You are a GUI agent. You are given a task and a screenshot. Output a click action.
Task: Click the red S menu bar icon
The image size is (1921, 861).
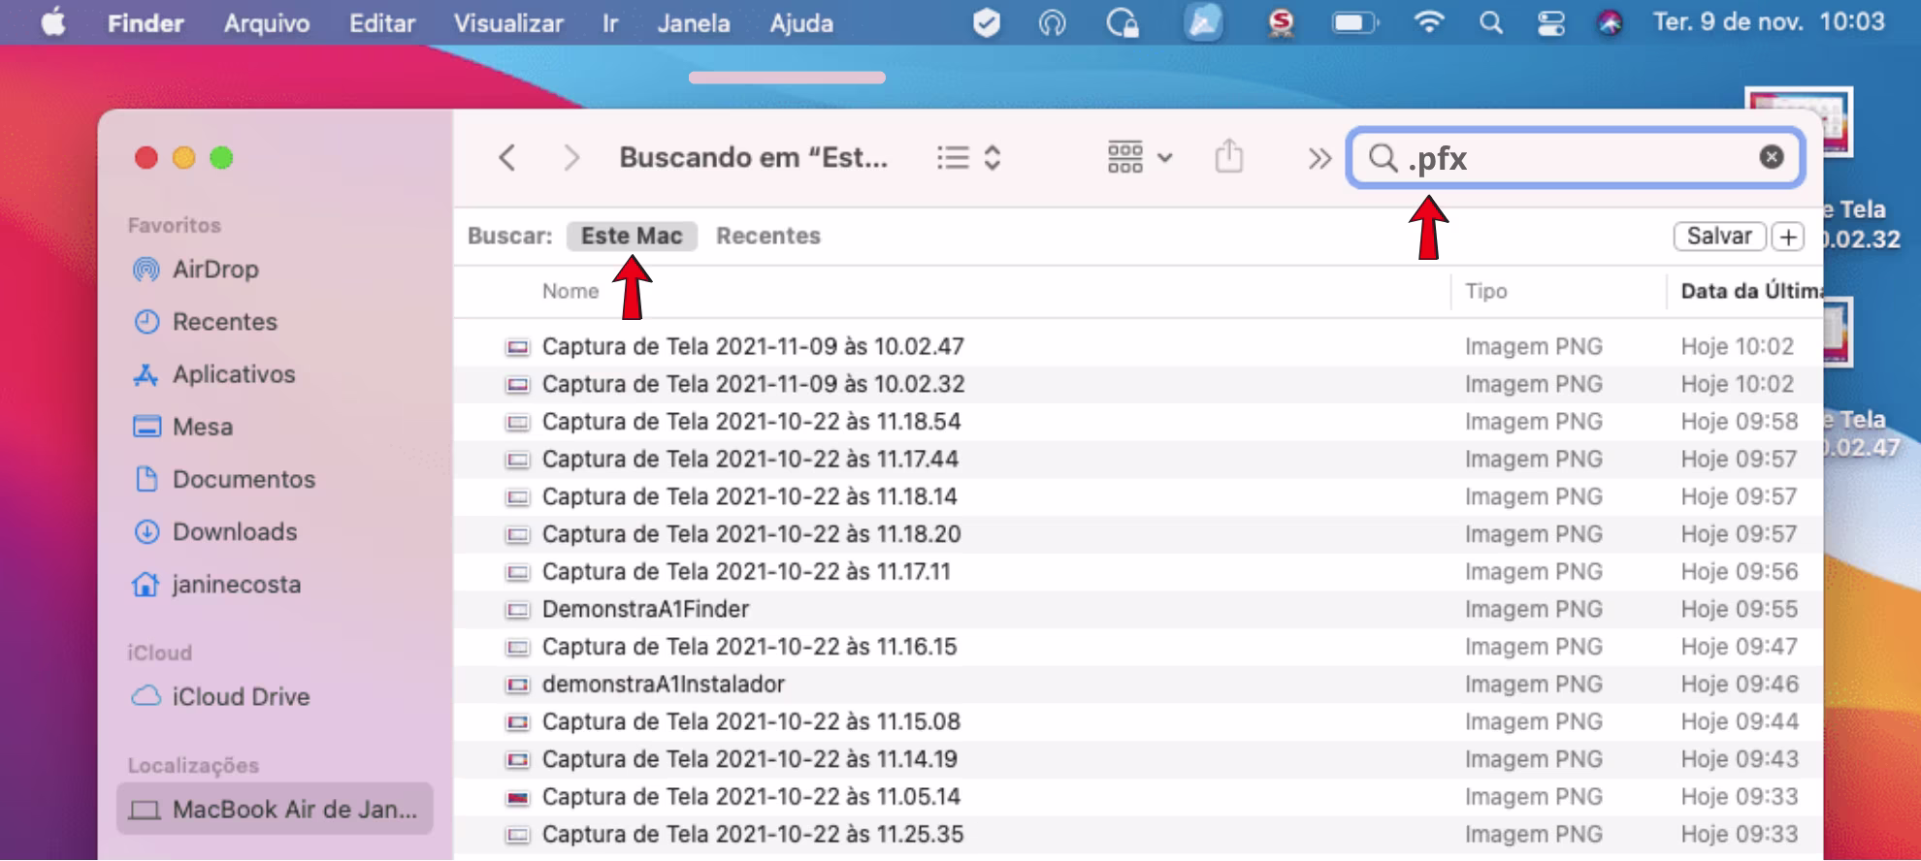tap(1282, 23)
